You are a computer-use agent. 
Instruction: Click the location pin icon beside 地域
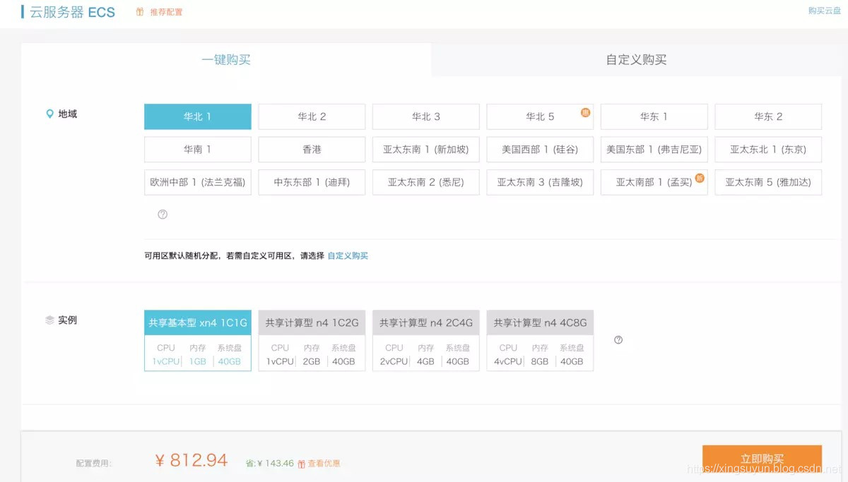click(49, 114)
